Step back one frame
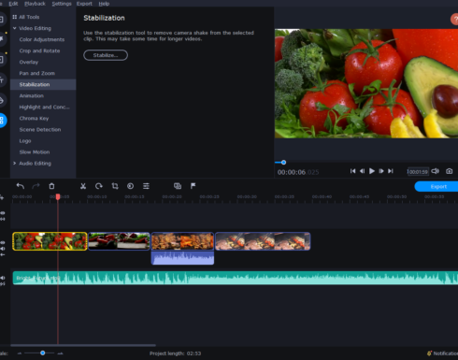The width and height of the screenshot is (458, 360). [x=362, y=171]
